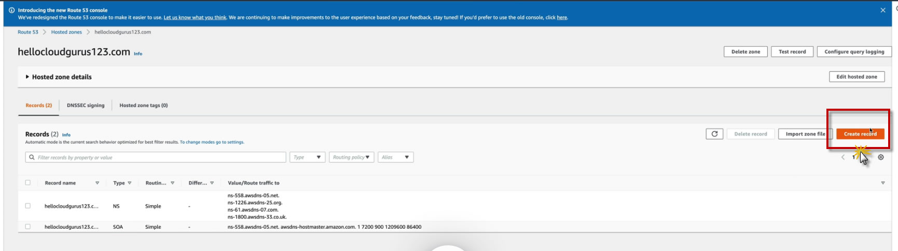Dismiss the new Route 53 console banner
The image size is (898, 251).
(x=883, y=10)
